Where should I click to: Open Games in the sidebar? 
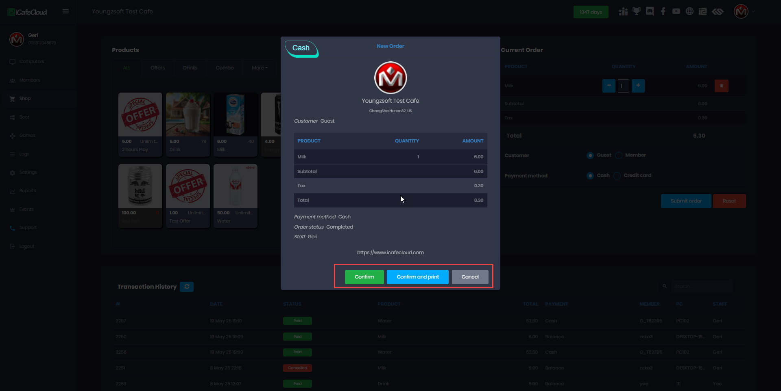(27, 136)
